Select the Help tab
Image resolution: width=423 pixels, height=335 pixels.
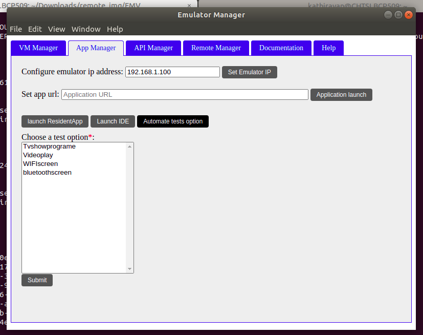click(328, 48)
